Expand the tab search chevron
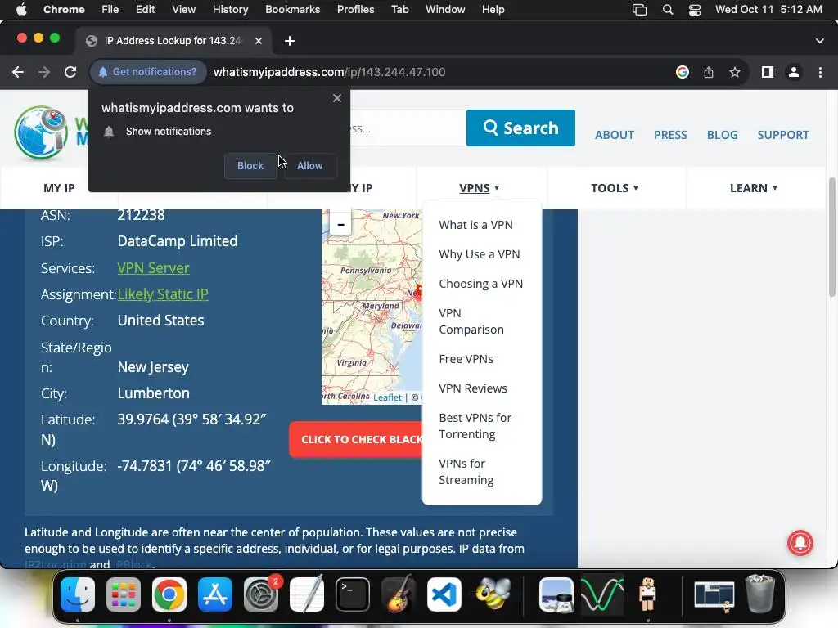 [820, 41]
